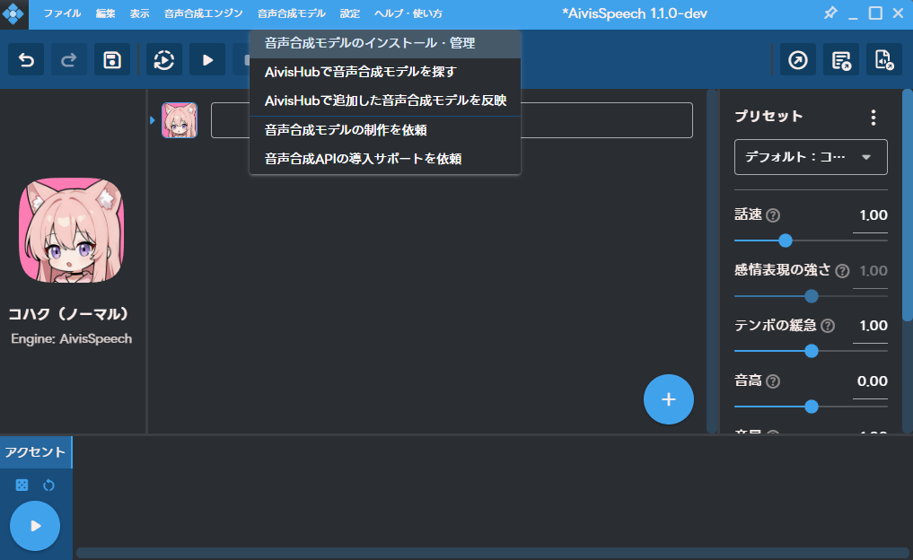The height and width of the screenshot is (560, 913).
Task: Click the audio file export icon
Action: 884,59
